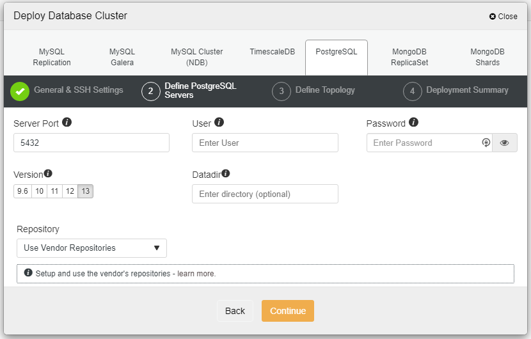Toggle password visibility with eye icon
The width and height of the screenshot is (531, 339).
coord(504,143)
